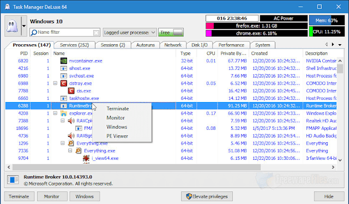Click the firefox.exe 1.31 GB memory bar

coord(256,26)
